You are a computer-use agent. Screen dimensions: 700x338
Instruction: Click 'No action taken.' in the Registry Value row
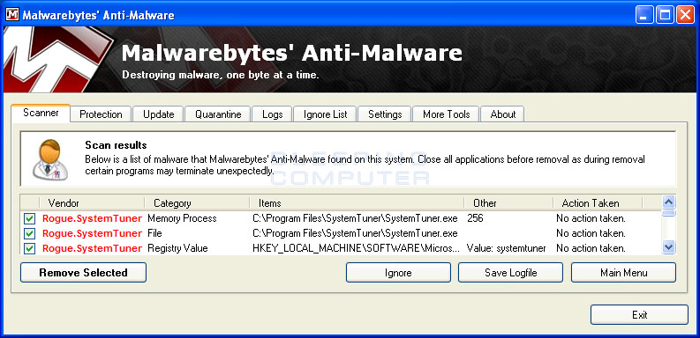point(591,248)
